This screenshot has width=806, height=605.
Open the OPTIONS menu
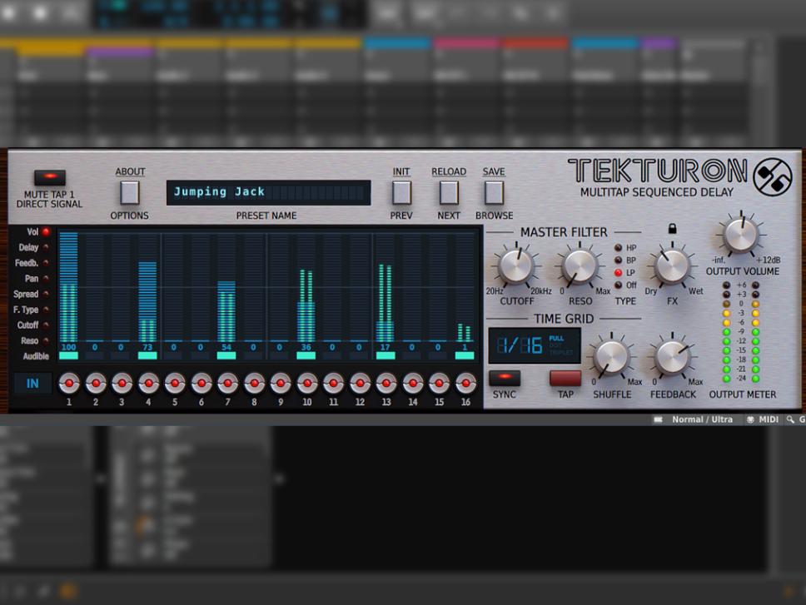pyautogui.click(x=130, y=192)
